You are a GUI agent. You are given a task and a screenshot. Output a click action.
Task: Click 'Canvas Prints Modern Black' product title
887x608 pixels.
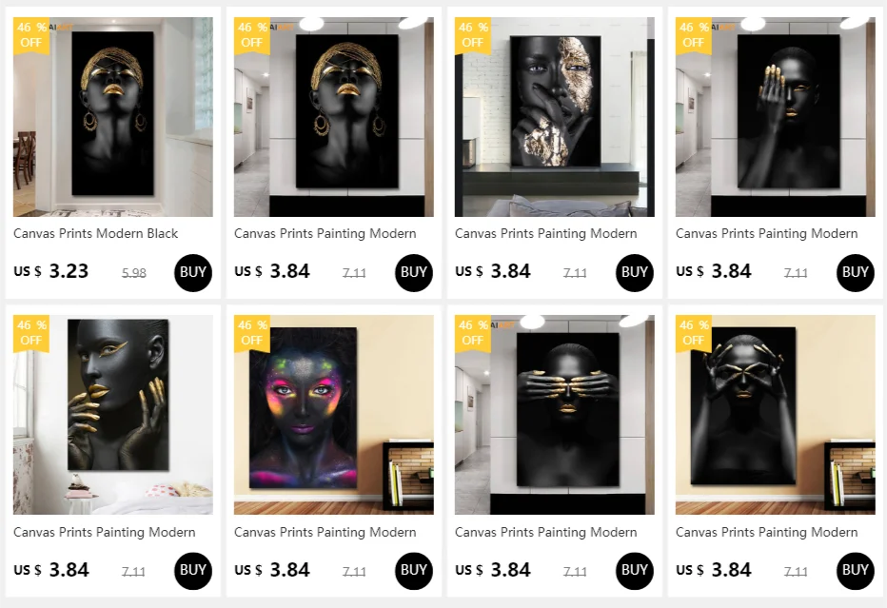click(95, 233)
